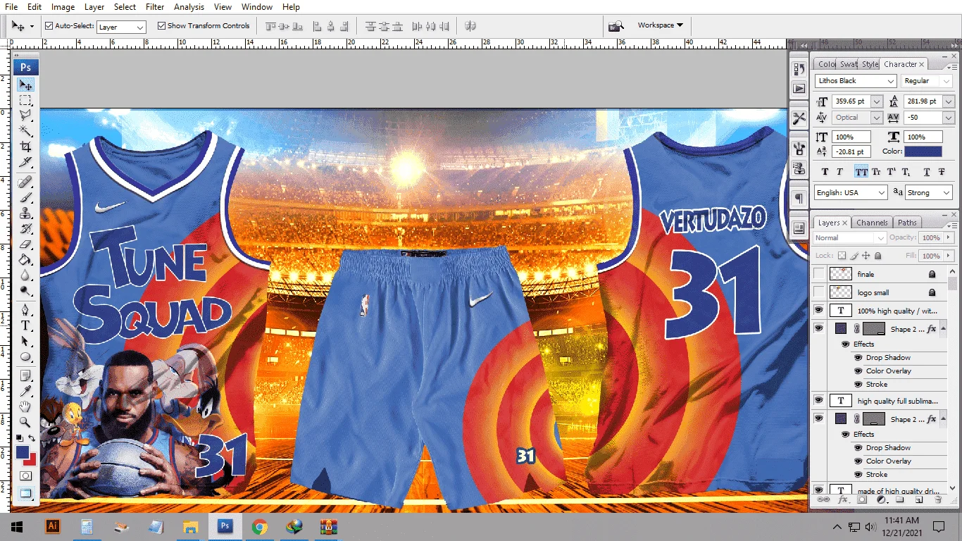Select the Hand tool
This screenshot has width=962, height=541.
click(x=25, y=406)
